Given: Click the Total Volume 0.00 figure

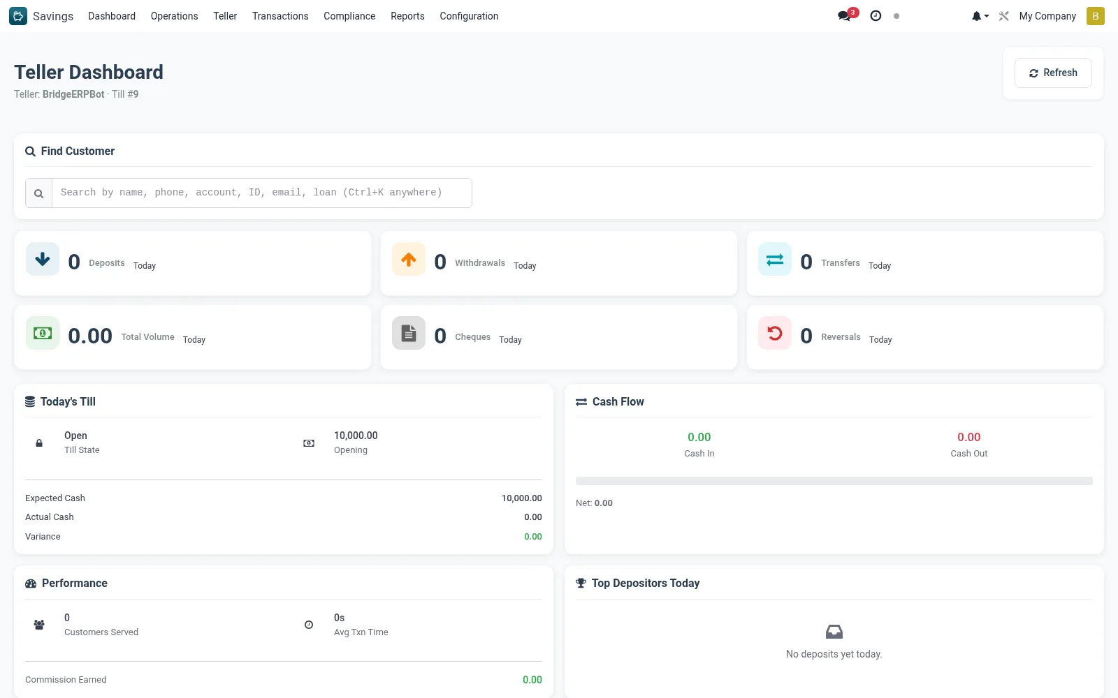Looking at the screenshot, I should [x=90, y=336].
